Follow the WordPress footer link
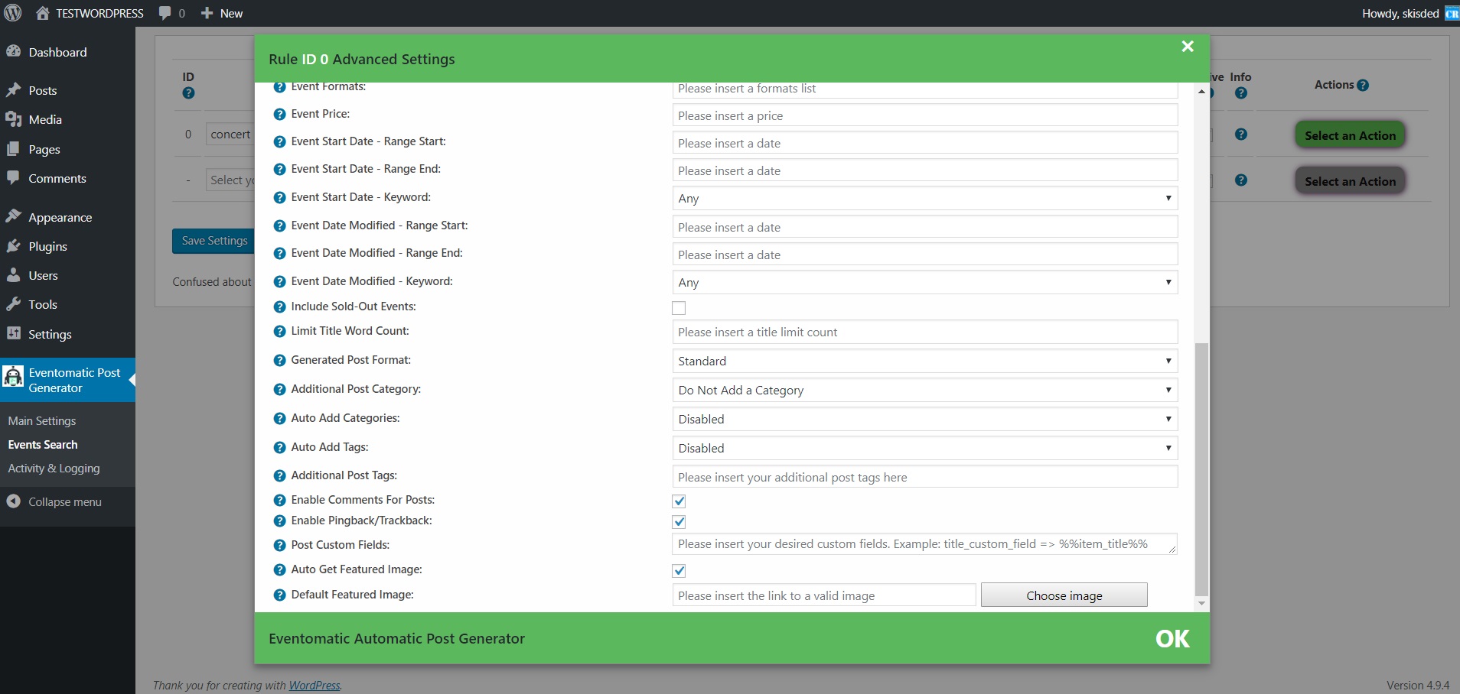 (314, 686)
